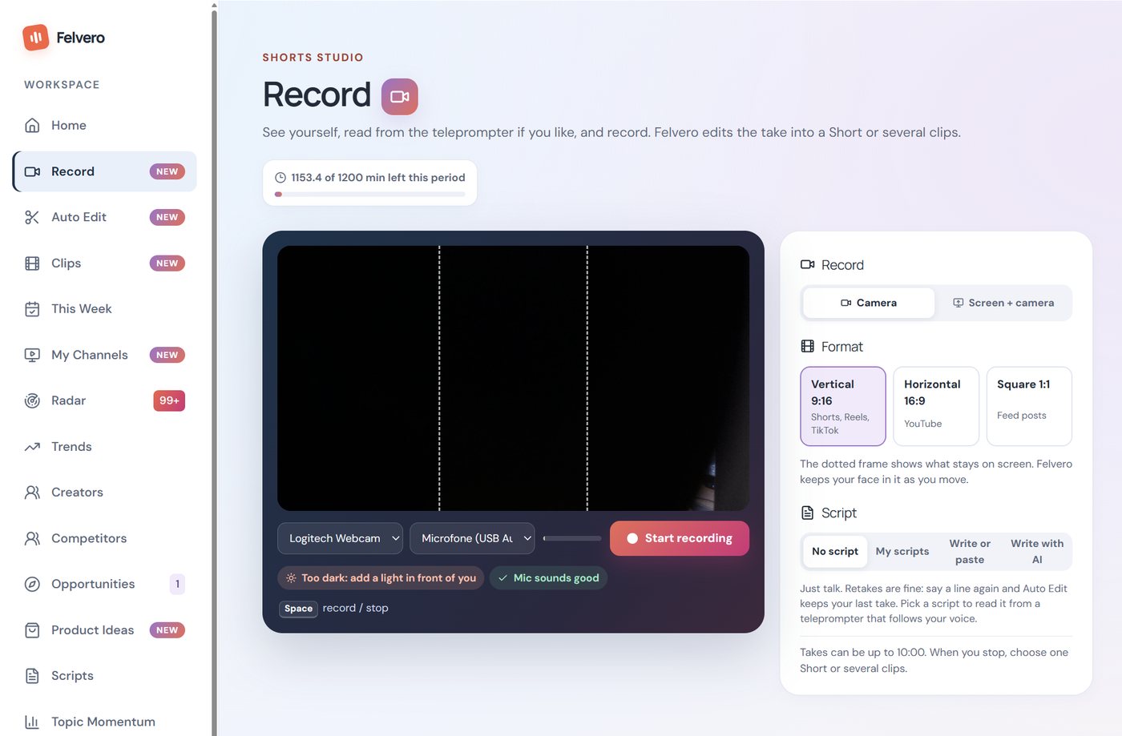
Task: Click the Scripts document icon
Action: click(x=32, y=676)
